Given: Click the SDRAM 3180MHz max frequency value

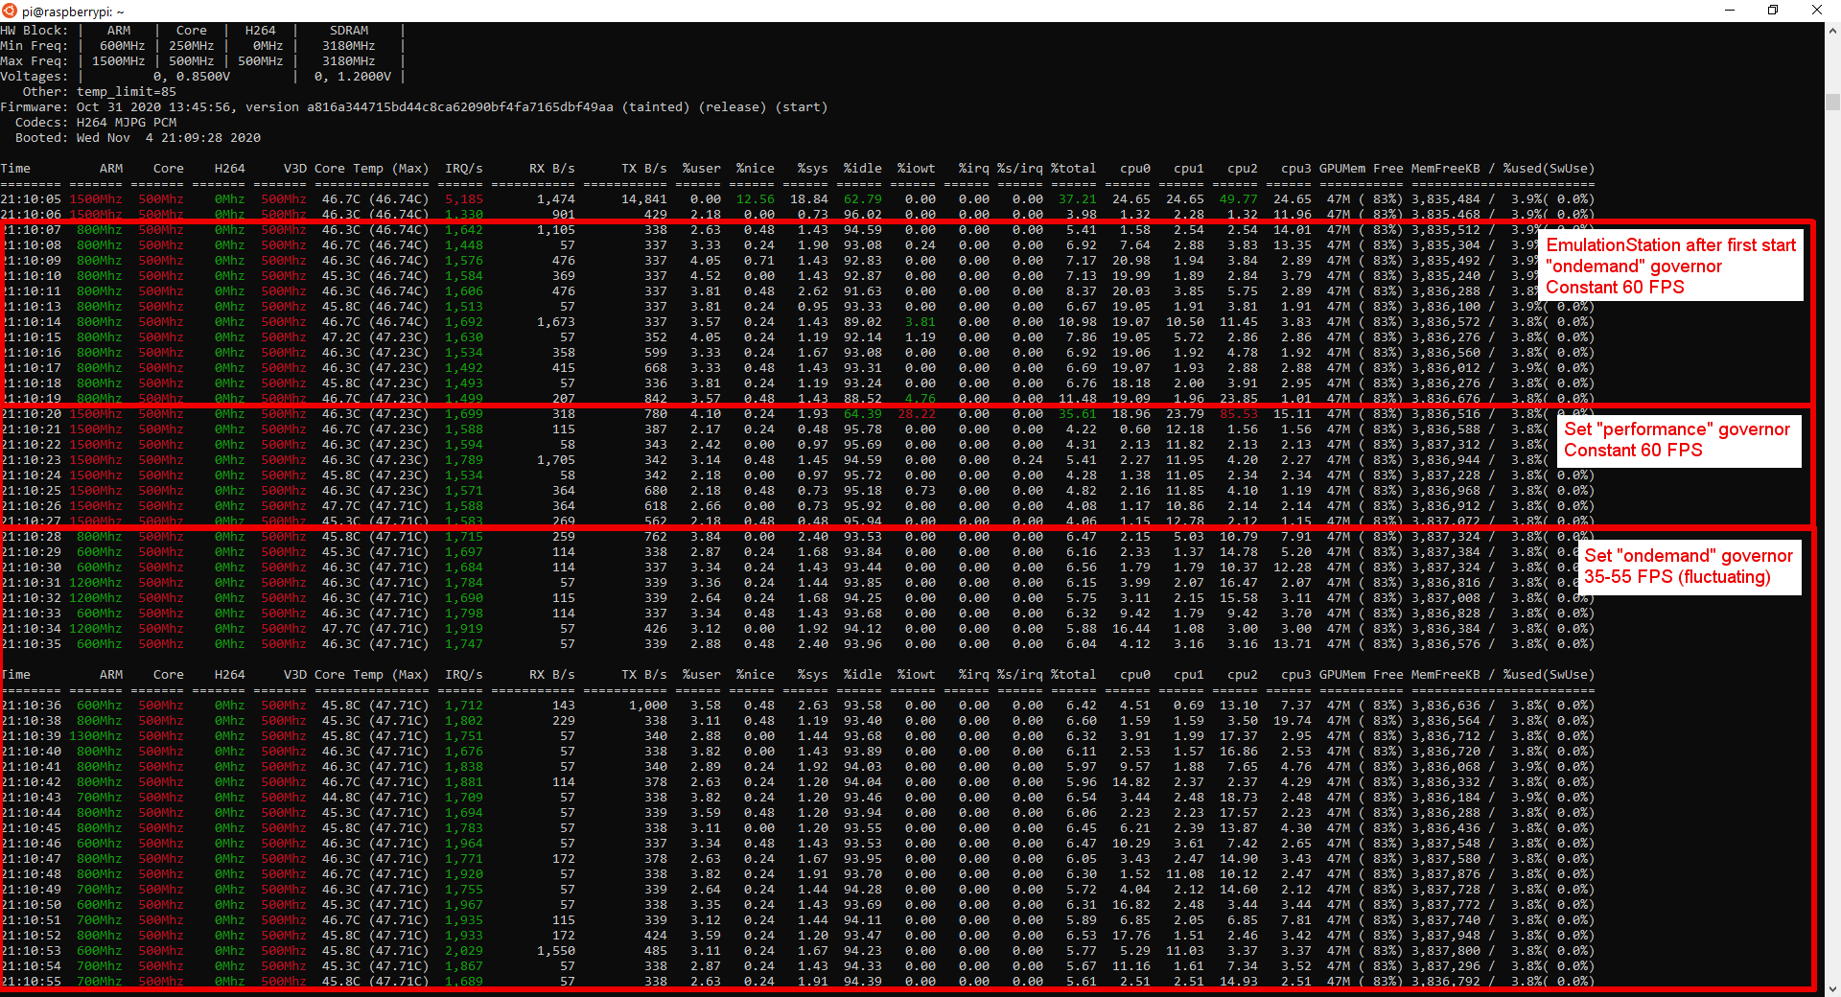Looking at the screenshot, I should [347, 60].
